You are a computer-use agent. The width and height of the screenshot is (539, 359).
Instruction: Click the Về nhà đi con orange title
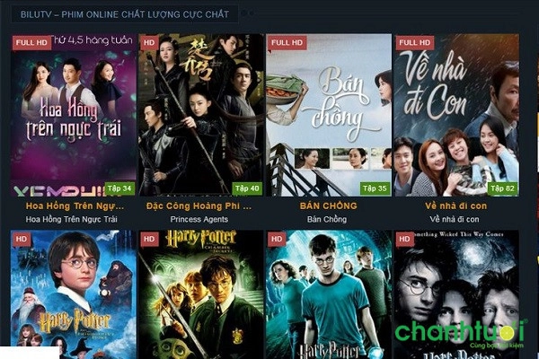point(455,206)
